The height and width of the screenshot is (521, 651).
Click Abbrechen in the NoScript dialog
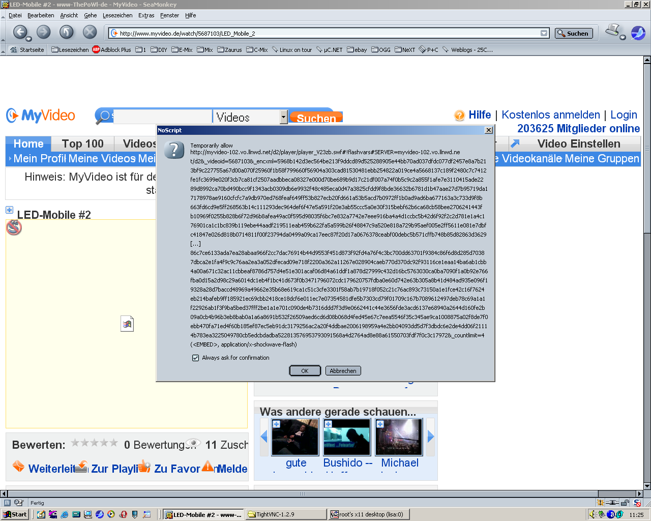click(343, 371)
